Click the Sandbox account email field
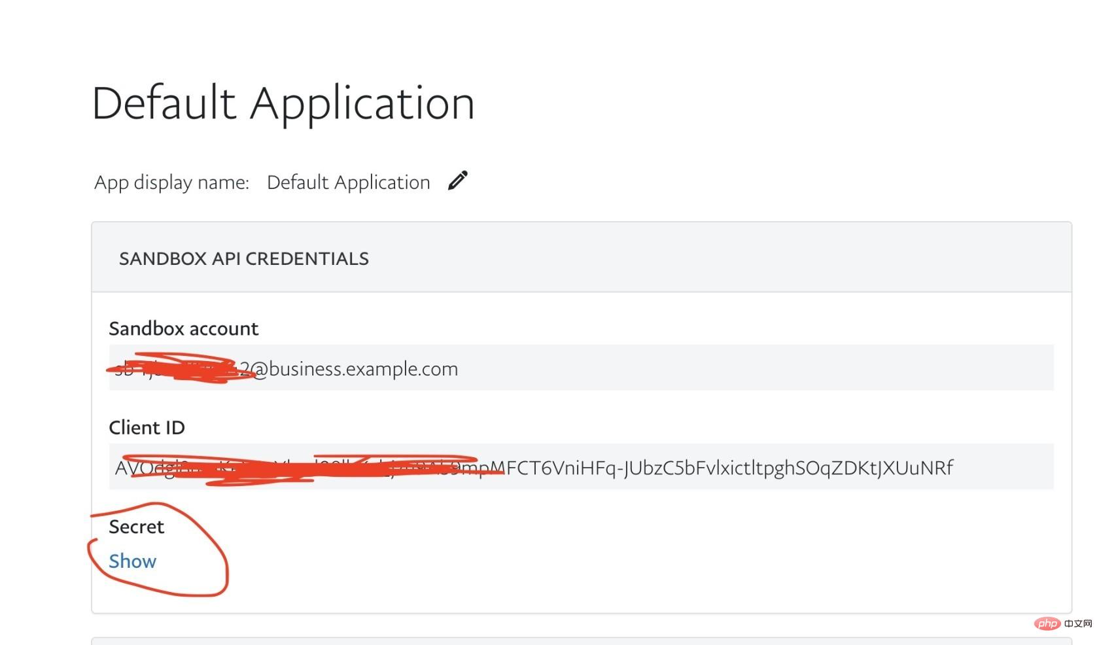Image resolution: width=1099 pixels, height=645 pixels. [x=581, y=368]
